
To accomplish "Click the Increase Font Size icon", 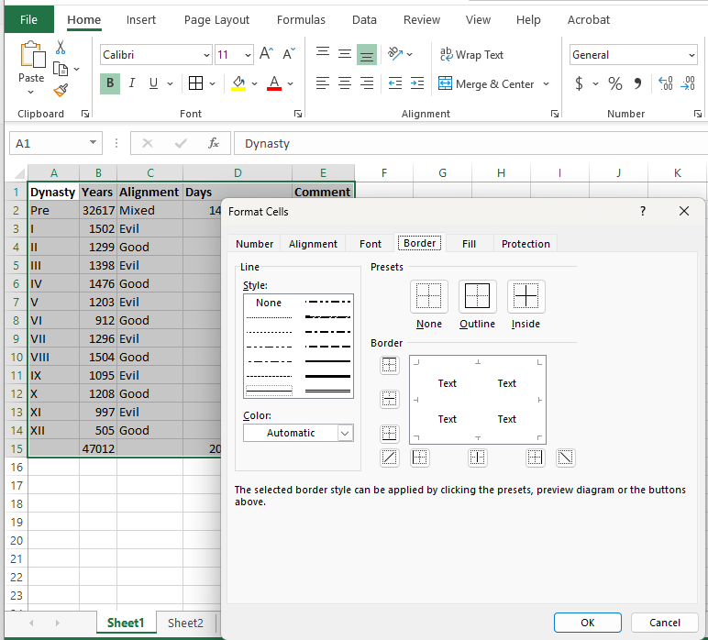I will (x=266, y=55).
